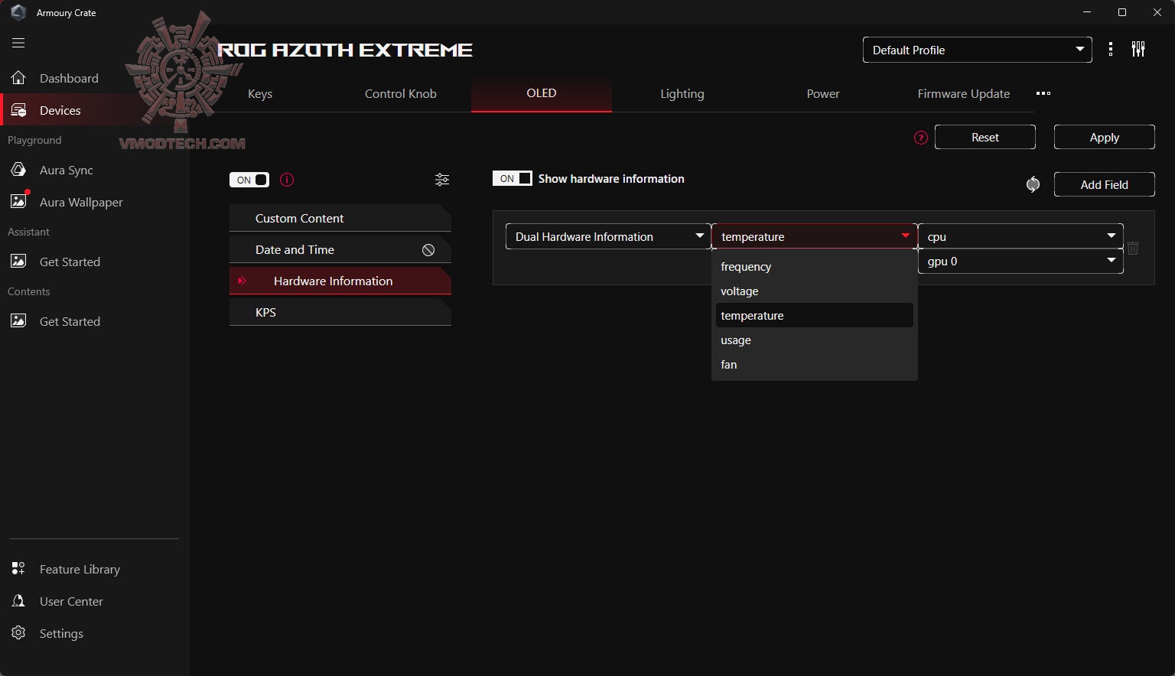This screenshot has width=1175, height=676.
Task: Click the refresh hardware info icon
Action: point(1033,184)
